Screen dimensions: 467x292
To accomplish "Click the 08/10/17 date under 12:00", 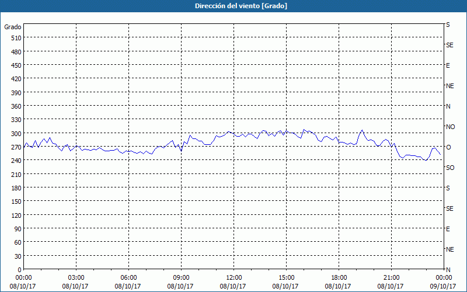I will click(x=233, y=286).
